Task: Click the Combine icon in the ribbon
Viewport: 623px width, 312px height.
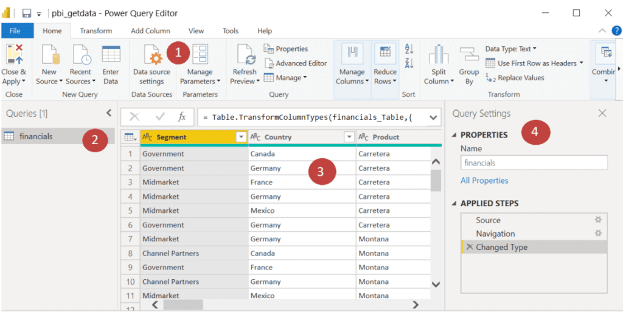Action: click(x=607, y=53)
